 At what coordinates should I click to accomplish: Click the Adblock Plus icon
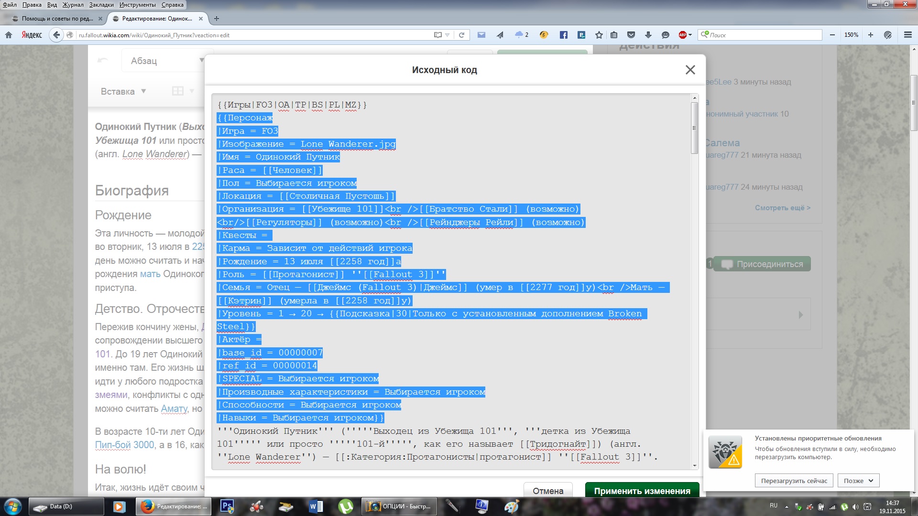pos(683,35)
